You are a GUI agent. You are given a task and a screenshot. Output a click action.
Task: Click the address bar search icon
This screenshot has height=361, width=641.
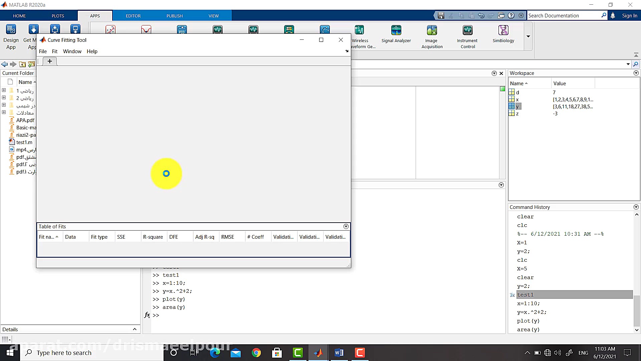[636, 64]
